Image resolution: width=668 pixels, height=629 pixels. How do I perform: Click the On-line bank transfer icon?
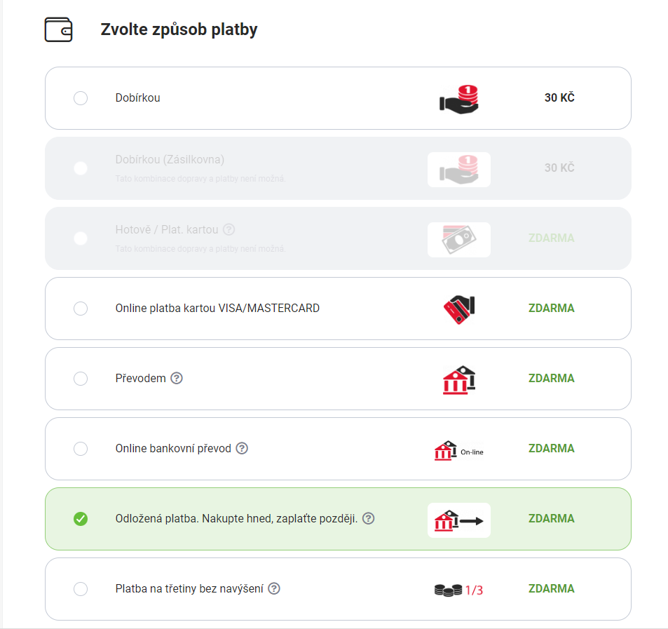[459, 450]
